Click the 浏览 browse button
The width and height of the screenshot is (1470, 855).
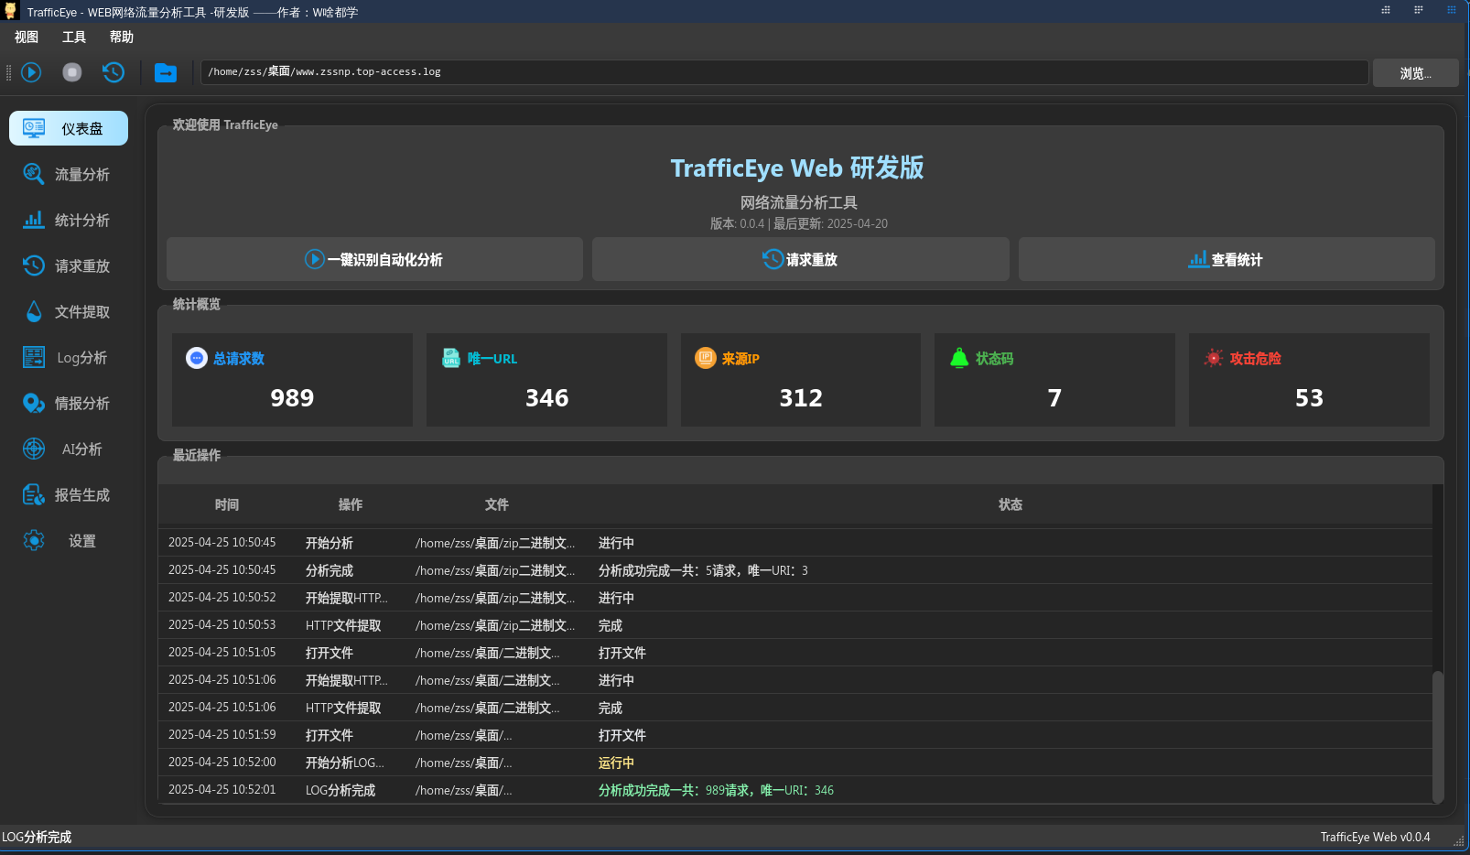pyautogui.click(x=1415, y=72)
